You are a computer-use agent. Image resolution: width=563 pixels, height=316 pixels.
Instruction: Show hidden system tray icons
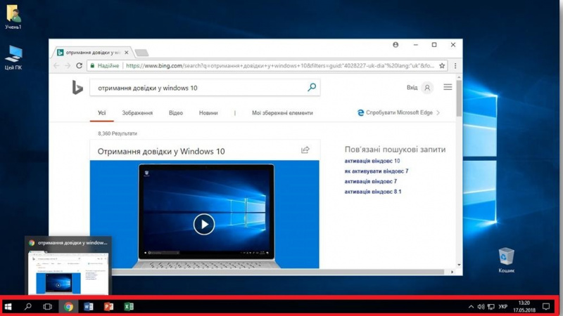click(x=471, y=307)
